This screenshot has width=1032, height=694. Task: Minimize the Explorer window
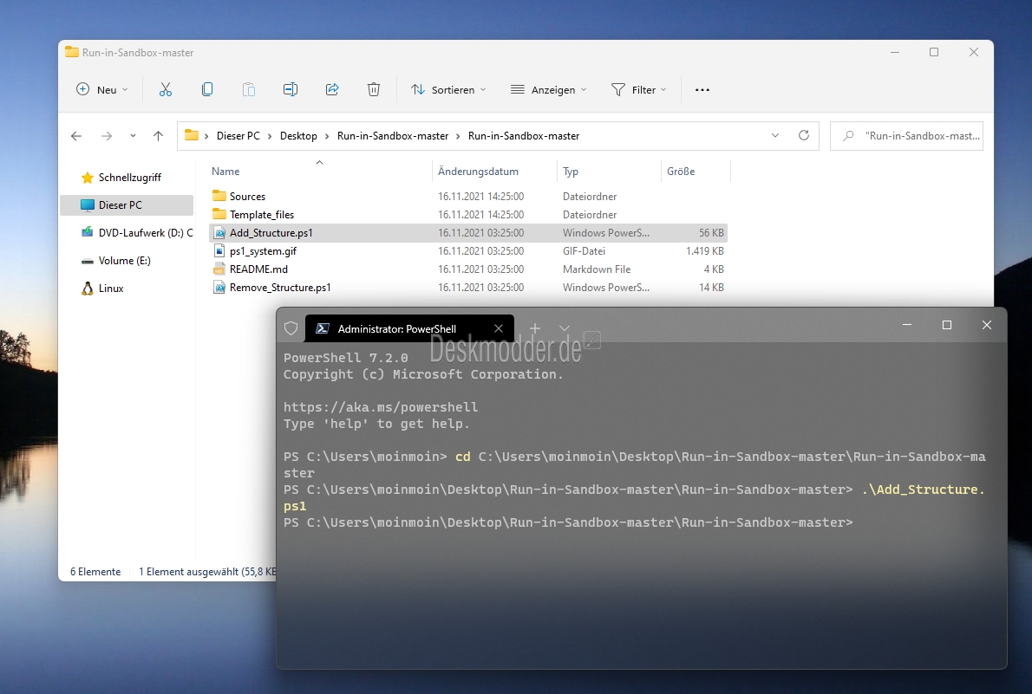pyautogui.click(x=894, y=53)
